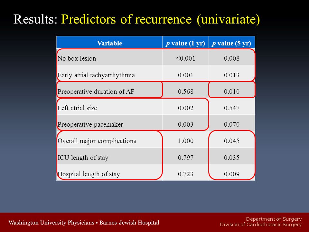
Task: Click the 'ICU length of stay' label
Action: (x=83, y=158)
